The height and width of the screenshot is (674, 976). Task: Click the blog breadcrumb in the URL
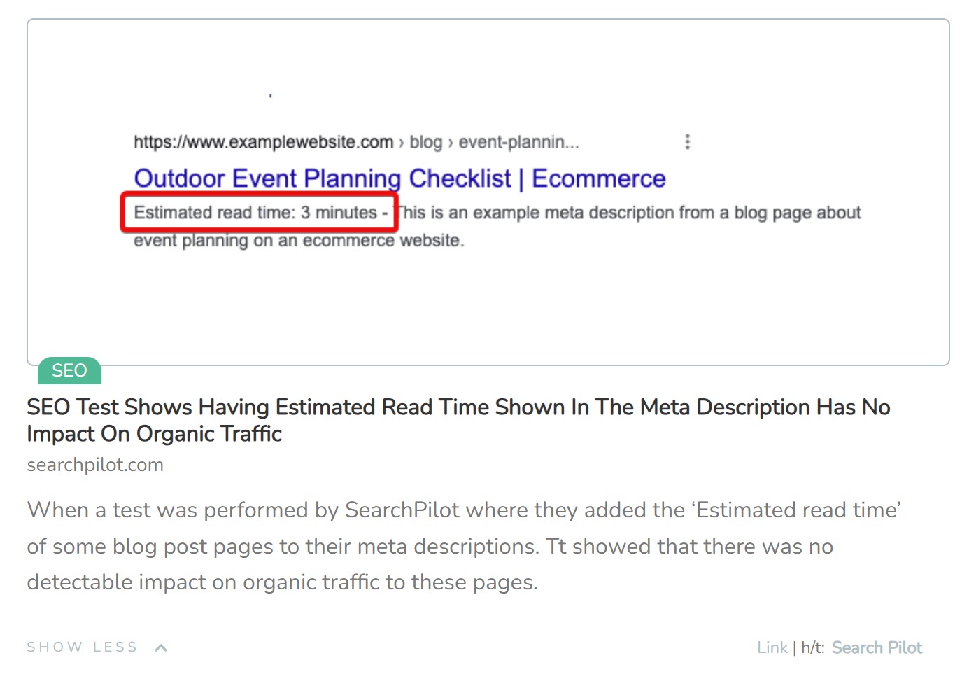pos(426,141)
